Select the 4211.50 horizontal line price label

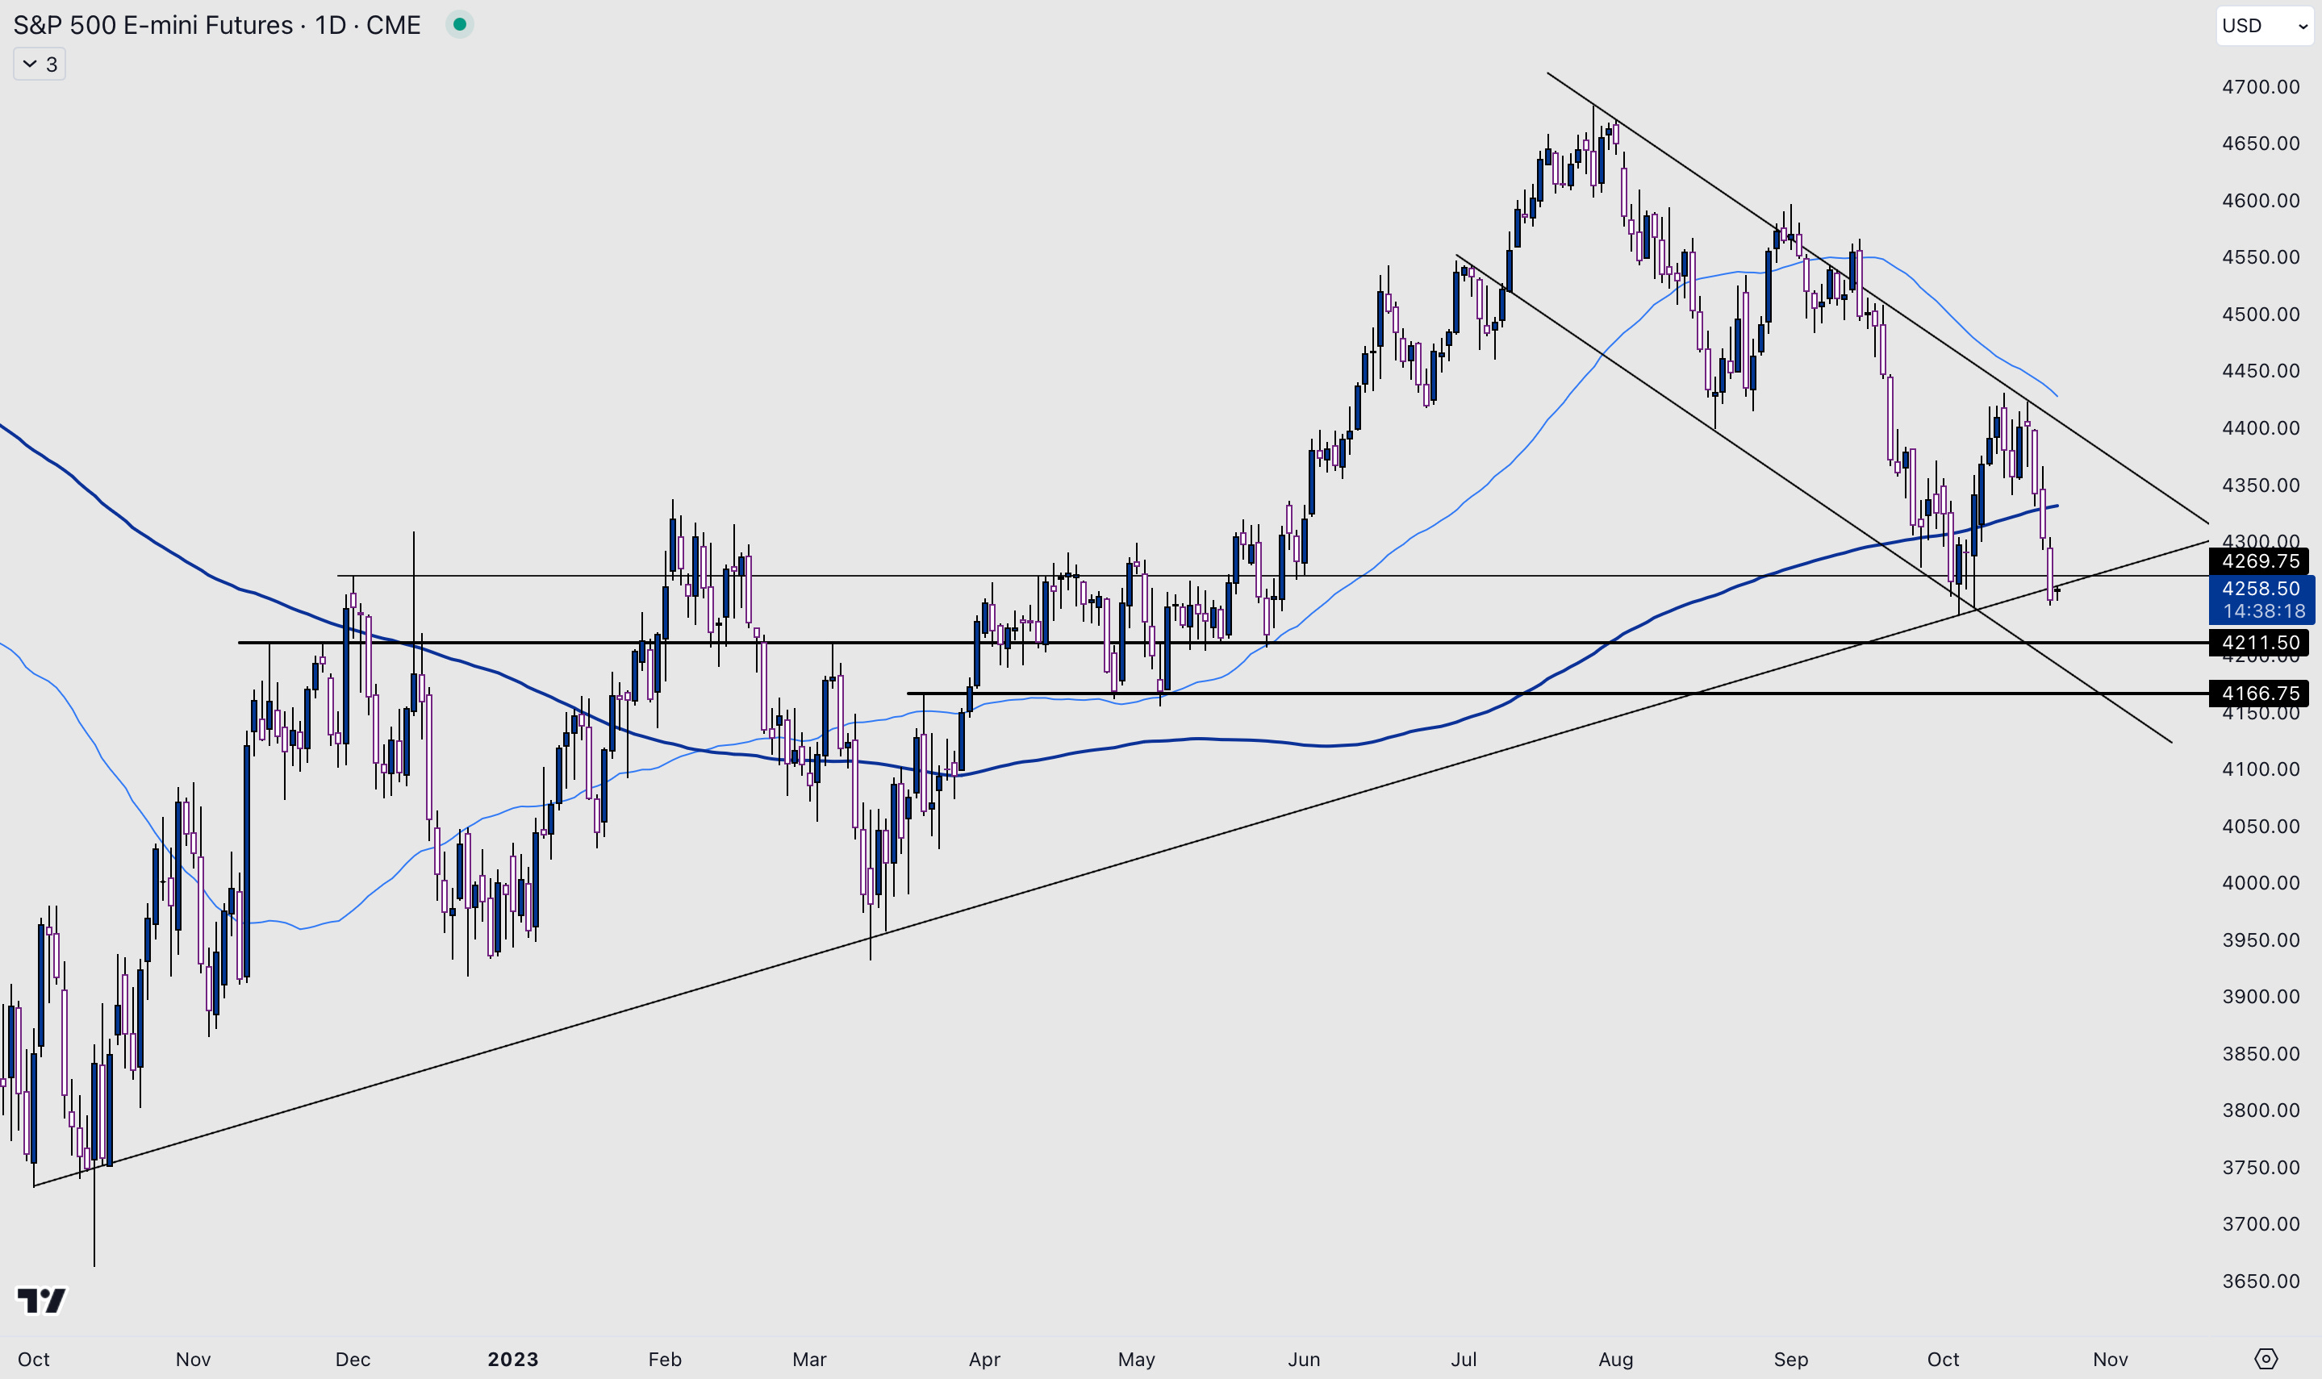2260,642
